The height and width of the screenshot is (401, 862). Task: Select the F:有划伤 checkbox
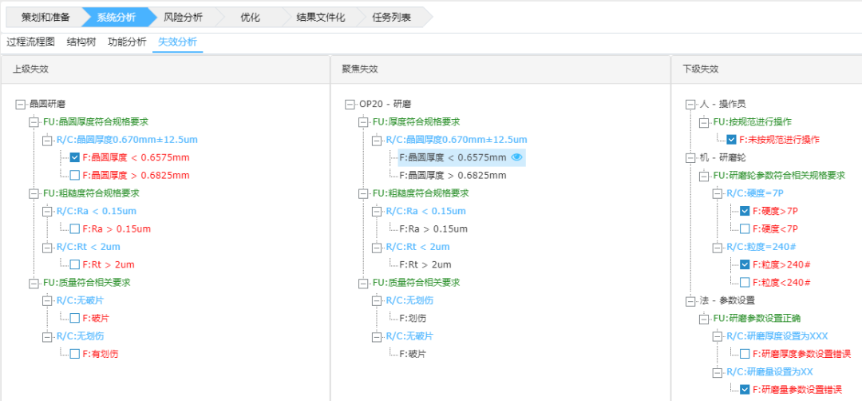tap(75, 354)
